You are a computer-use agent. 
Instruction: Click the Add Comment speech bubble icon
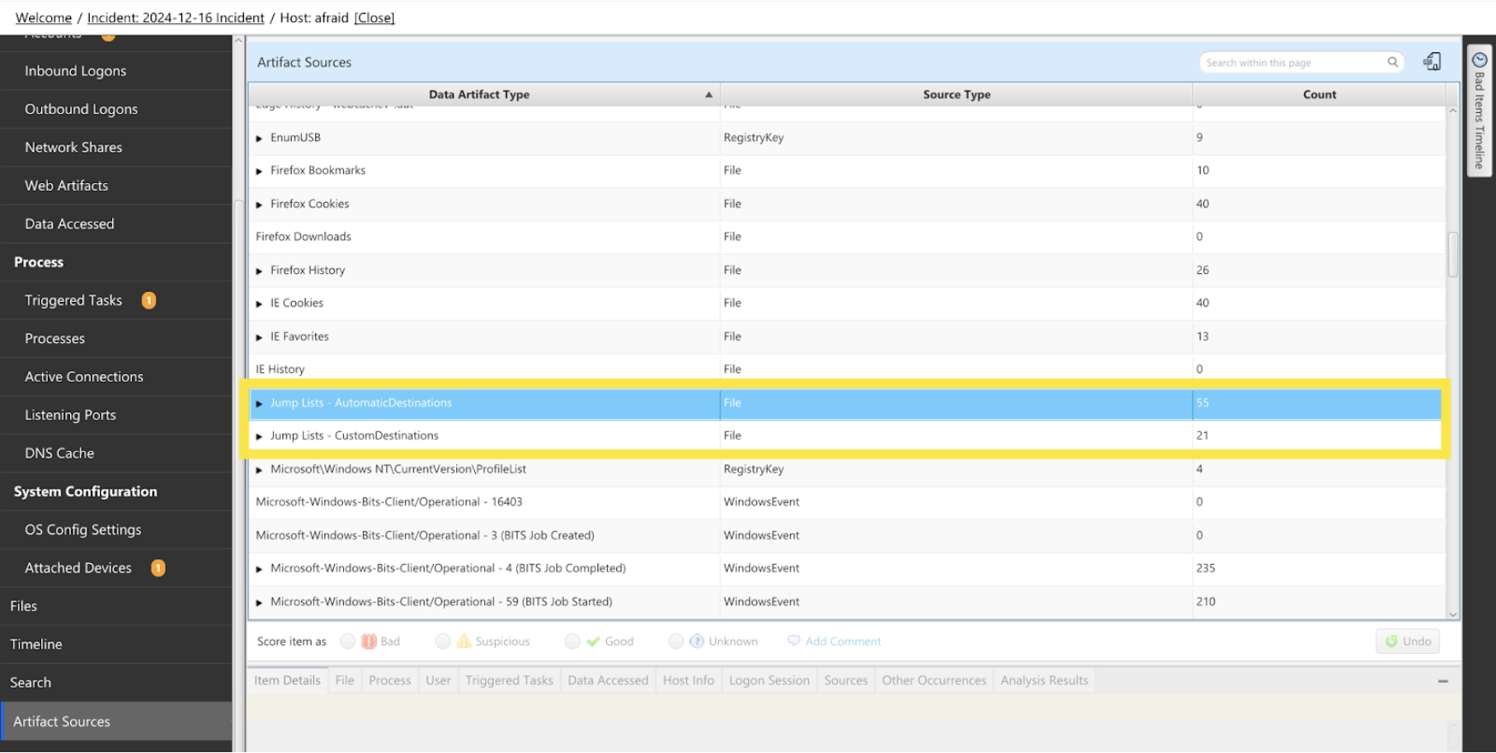point(793,641)
